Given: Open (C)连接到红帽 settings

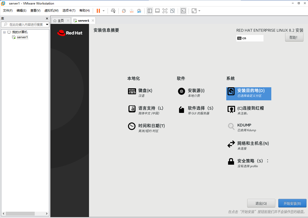Looking at the screenshot, I should pos(246,110).
